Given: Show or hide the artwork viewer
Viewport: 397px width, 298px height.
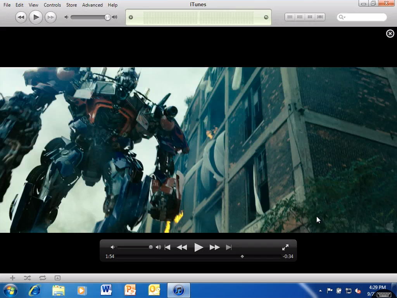Looking at the screenshot, I should coord(57,278).
